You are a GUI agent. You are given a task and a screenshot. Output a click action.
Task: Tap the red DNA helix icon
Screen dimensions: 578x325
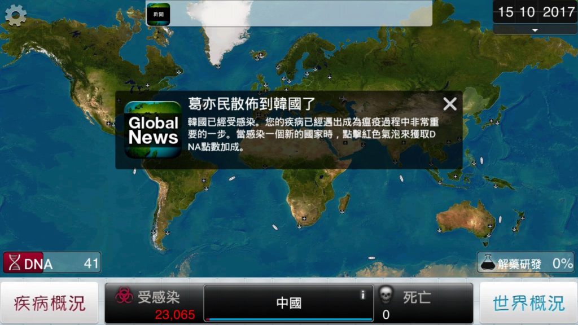click(x=14, y=263)
